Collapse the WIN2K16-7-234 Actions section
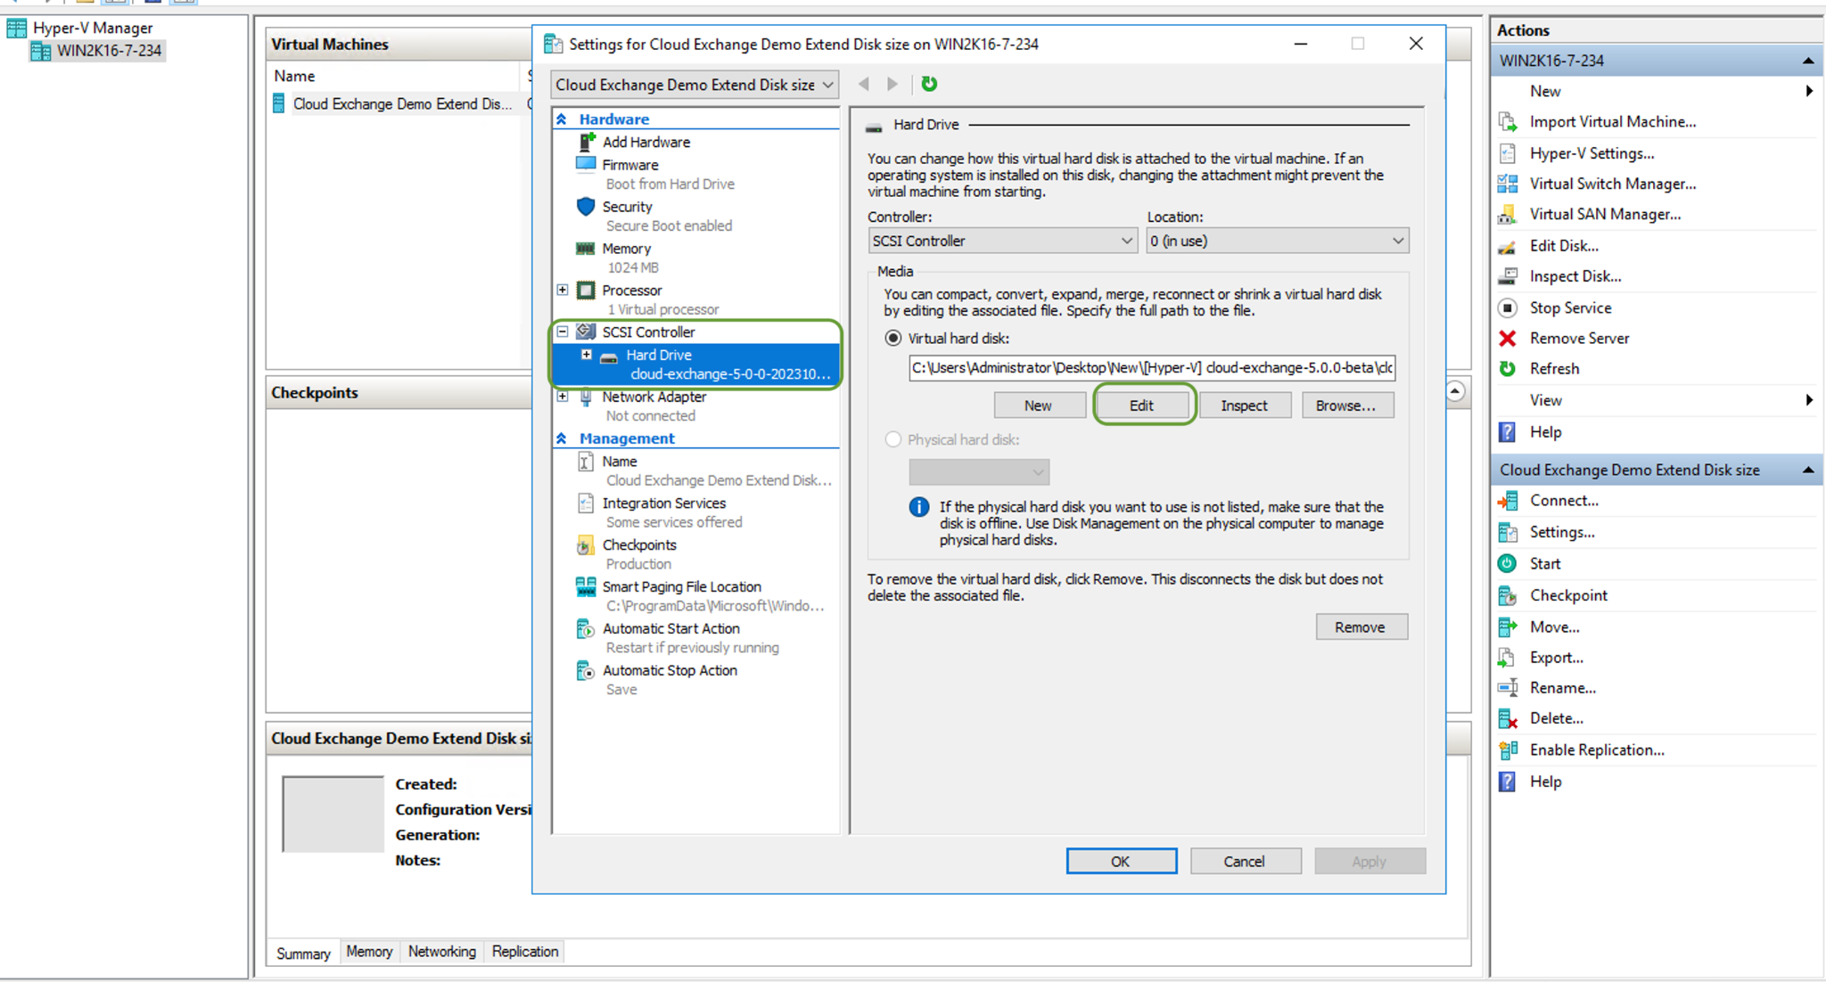1826x982 pixels. [x=1808, y=61]
